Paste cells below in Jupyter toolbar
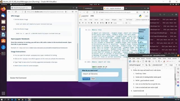The height and width of the screenshot is (101, 180). 92,23
